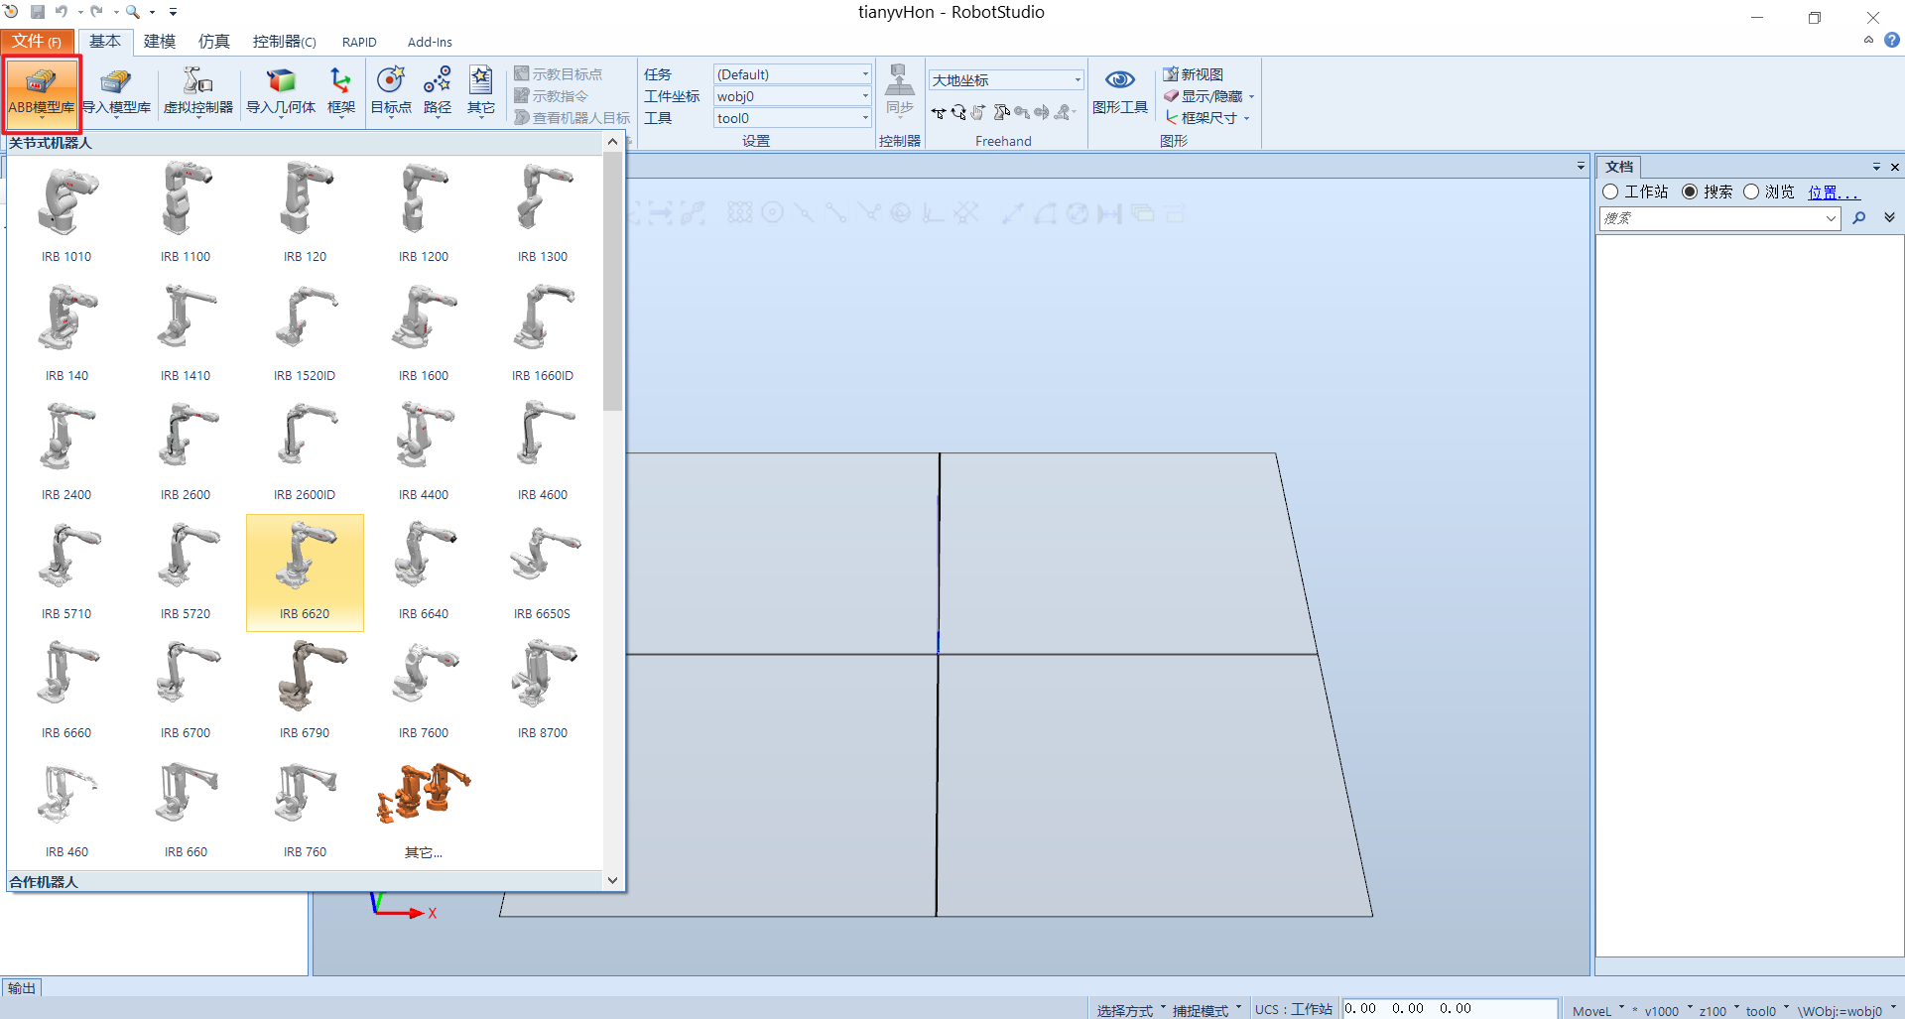The width and height of the screenshot is (1905, 1019).
Task: Switch to the Add-Ins ribbon tab
Action: [x=430, y=42]
